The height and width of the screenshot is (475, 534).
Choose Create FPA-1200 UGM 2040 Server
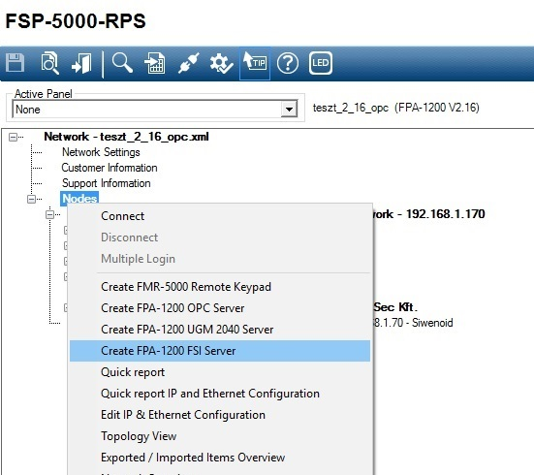(x=220, y=330)
